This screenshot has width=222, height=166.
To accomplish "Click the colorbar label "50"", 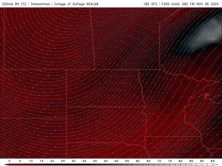I will coord(116,161).
